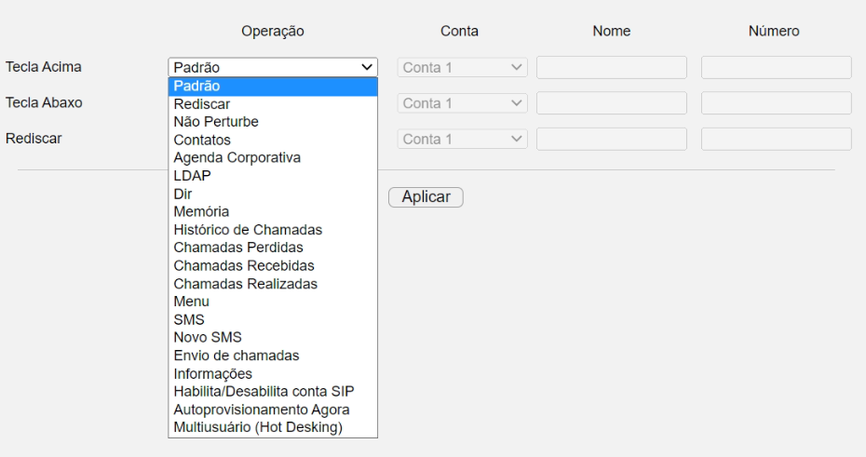Select Rediscar from the operation list
This screenshot has width=866, height=457.
tap(273, 103)
